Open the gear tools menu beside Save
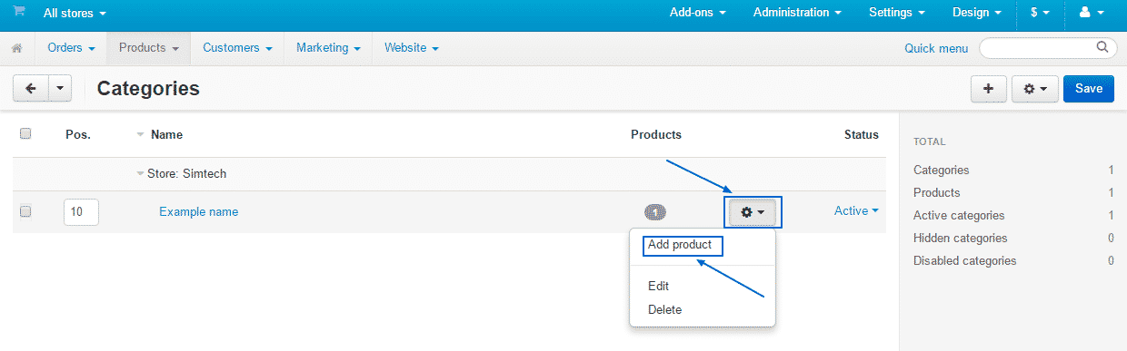 1035,89
